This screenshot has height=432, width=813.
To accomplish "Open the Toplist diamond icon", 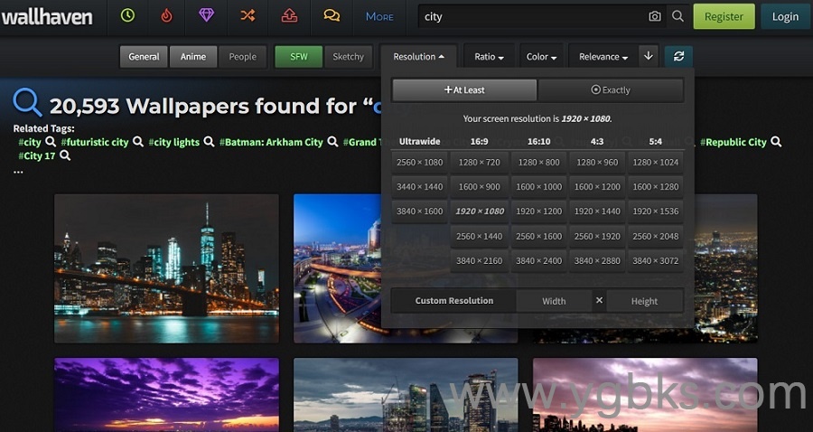I will [206, 15].
